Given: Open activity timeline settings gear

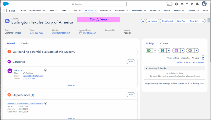Looking at the screenshot, I should click(203, 58).
